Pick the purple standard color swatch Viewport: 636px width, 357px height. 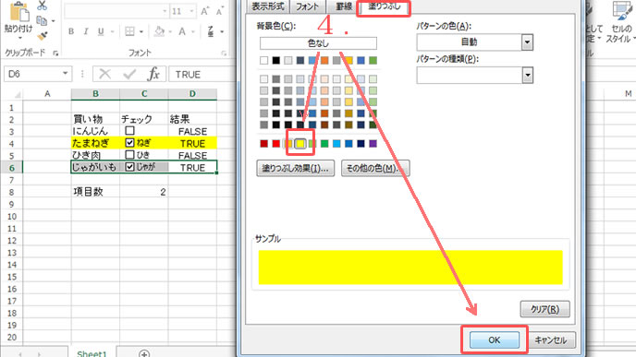click(x=373, y=143)
